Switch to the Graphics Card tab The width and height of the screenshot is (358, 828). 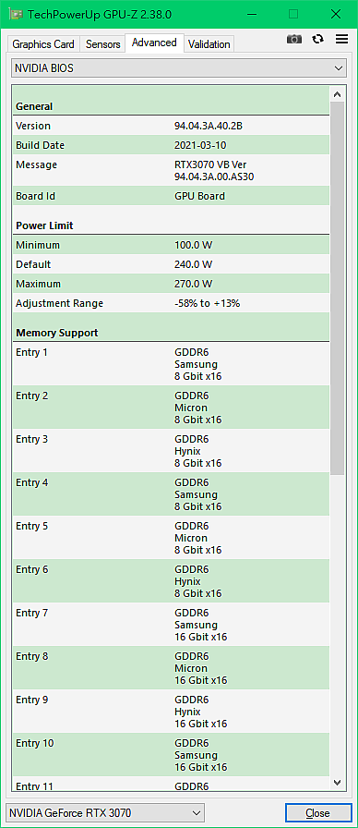pyautogui.click(x=43, y=44)
